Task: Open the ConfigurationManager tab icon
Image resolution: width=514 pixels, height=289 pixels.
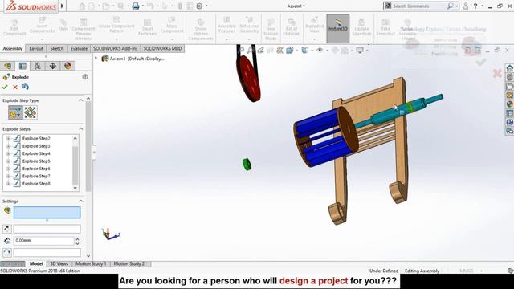Action: 38,66
